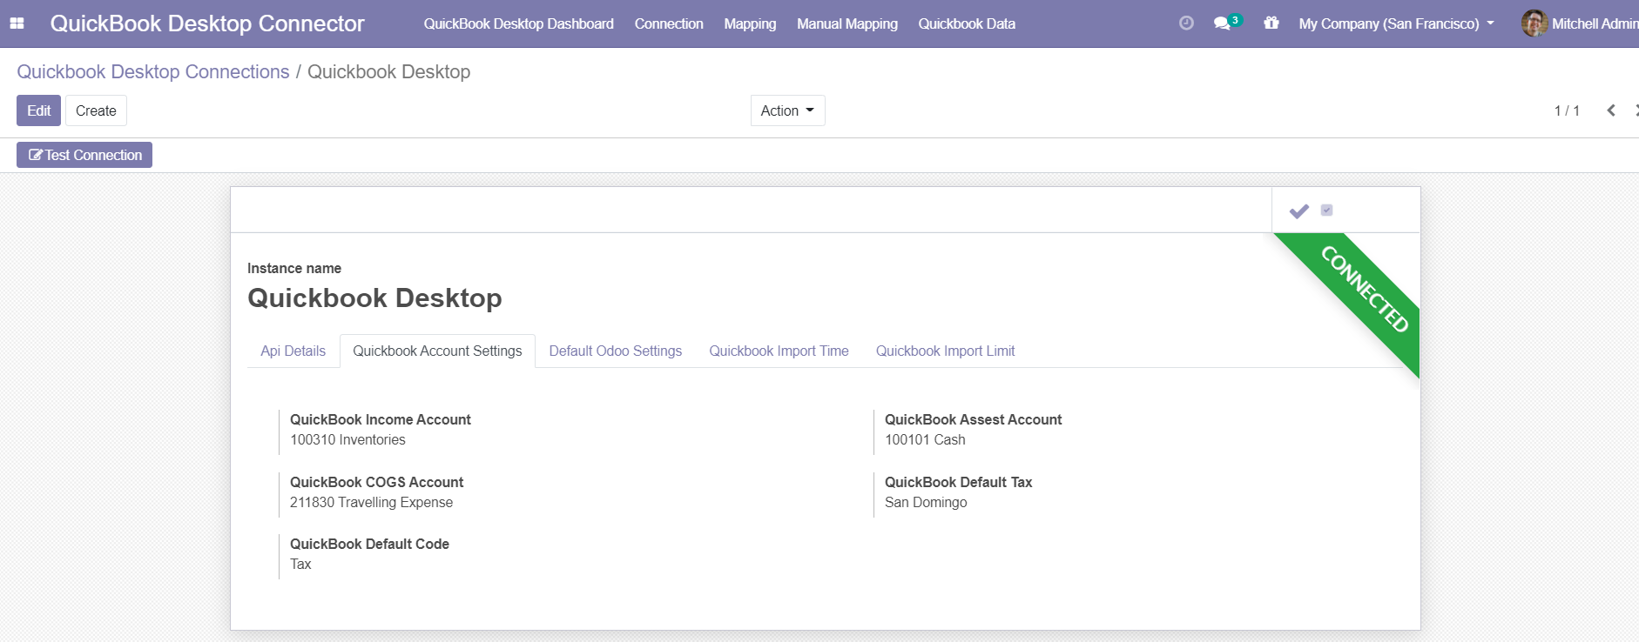Open the Connection menu
Image resolution: width=1639 pixels, height=642 pixels.
tap(669, 23)
